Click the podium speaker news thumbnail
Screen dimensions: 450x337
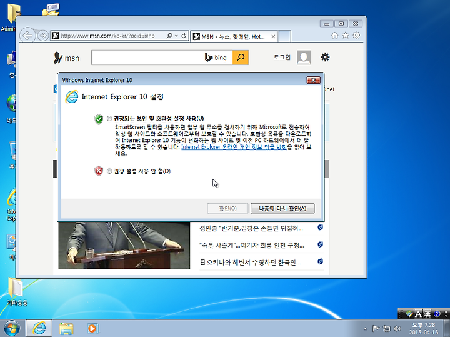(124, 246)
